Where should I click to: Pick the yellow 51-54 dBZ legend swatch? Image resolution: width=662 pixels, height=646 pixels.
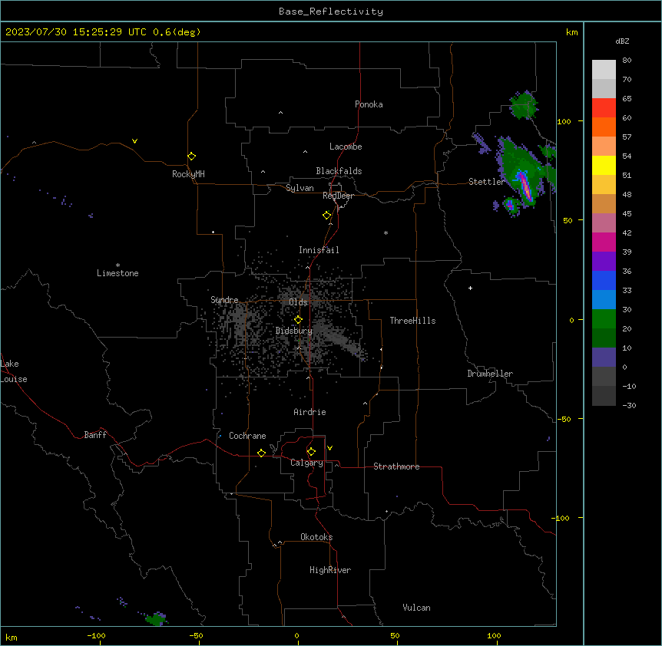click(x=604, y=165)
